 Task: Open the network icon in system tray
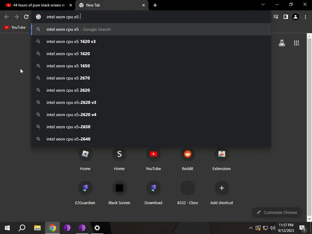coord(265,228)
